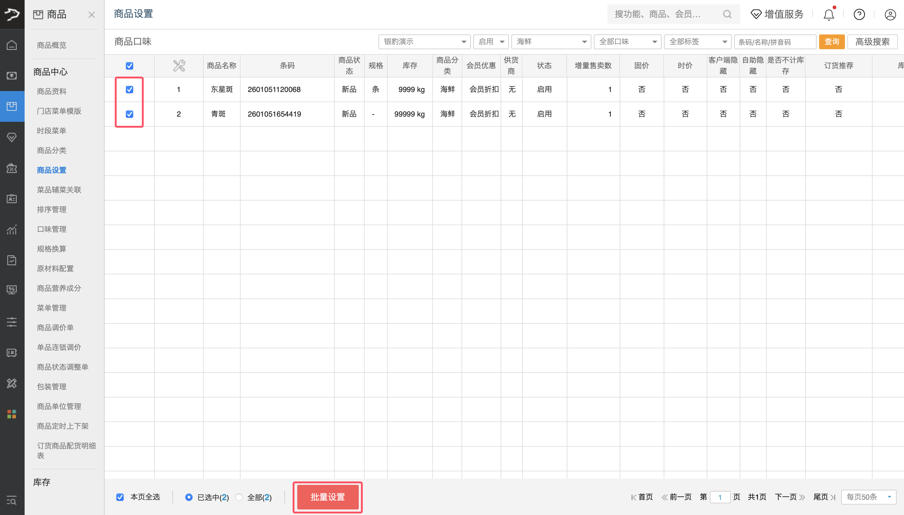The width and height of the screenshot is (904, 515).
Task: Go to 商品分类 menu item
Action: click(x=52, y=150)
